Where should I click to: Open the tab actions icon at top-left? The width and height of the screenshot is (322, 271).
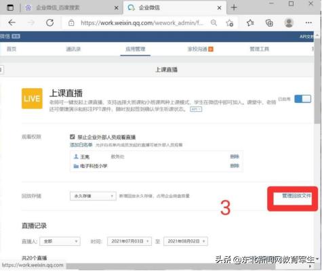[x=10, y=7]
